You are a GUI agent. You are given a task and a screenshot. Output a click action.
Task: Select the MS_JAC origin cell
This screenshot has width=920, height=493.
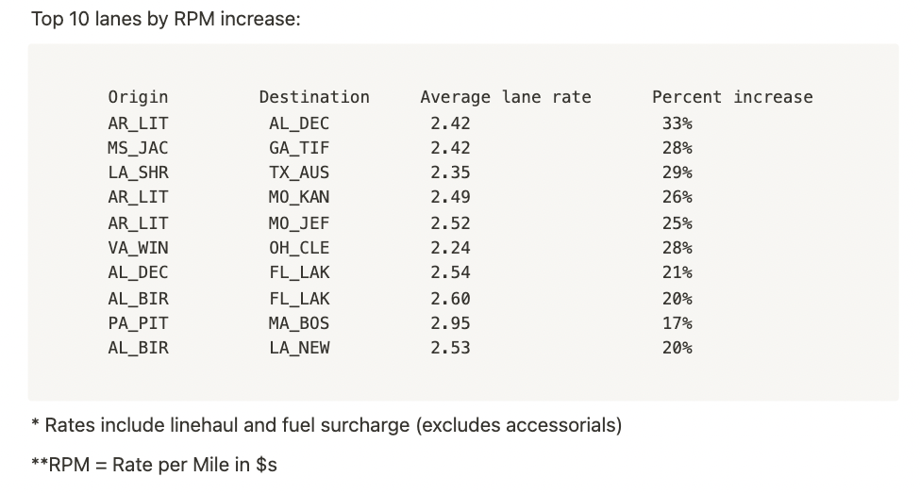[x=138, y=148]
